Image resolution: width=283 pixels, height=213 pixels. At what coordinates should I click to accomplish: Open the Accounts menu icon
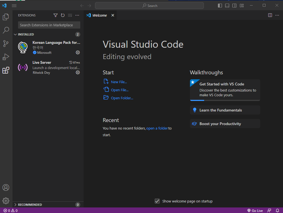[x=6, y=187]
